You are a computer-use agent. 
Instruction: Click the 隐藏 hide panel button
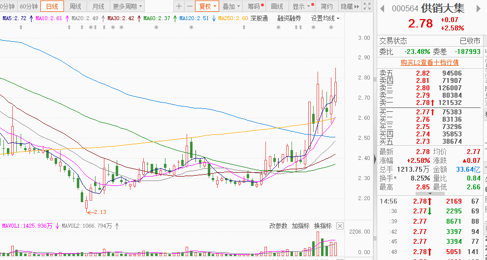click(x=350, y=6)
